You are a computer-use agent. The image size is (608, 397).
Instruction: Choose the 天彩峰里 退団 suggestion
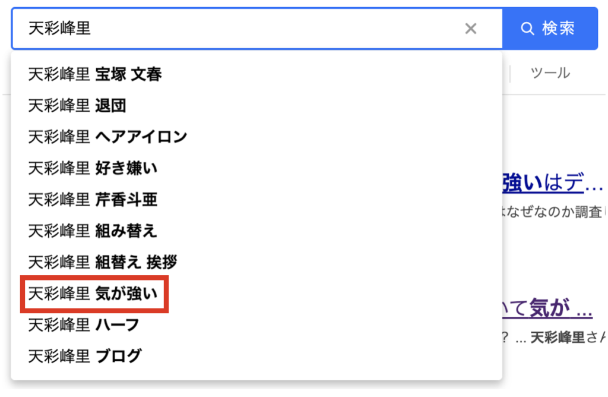point(256,106)
